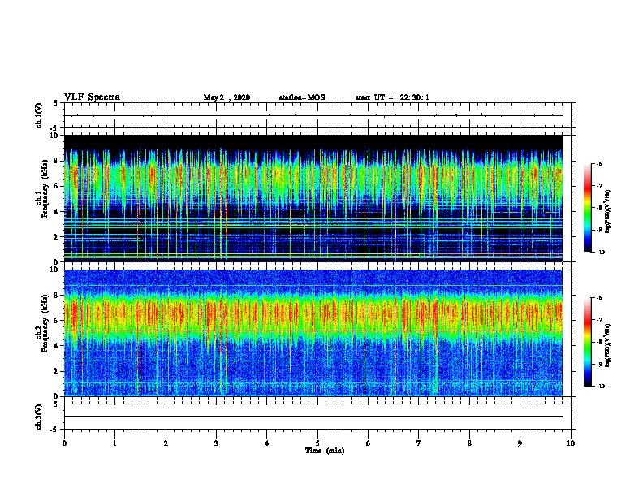The image size is (643, 497).
Task: Click the ch.3 voltage waveform trace
Action: [313, 417]
